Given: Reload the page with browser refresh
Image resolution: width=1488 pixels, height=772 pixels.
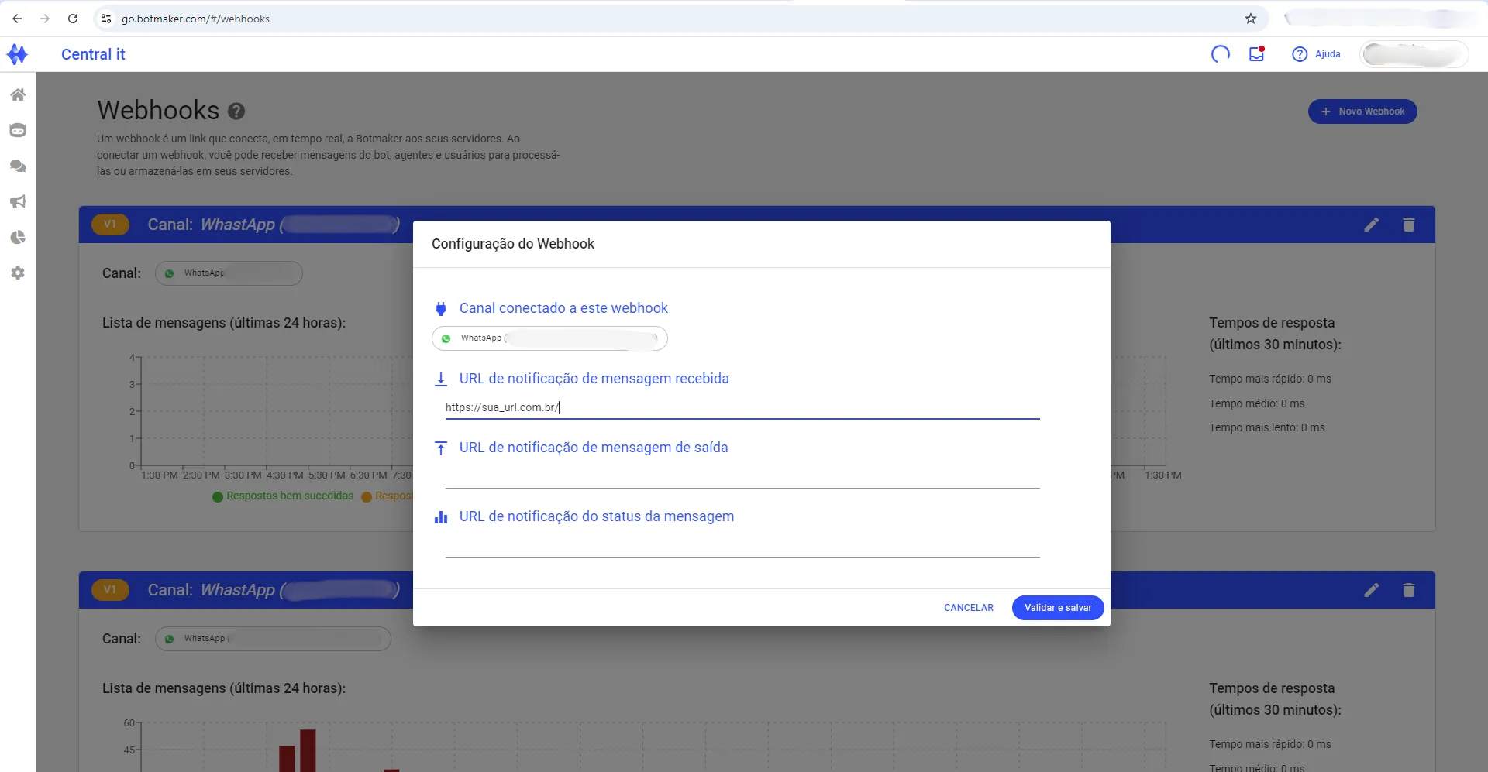Looking at the screenshot, I should pyautogui.click(x=73, y=19).
